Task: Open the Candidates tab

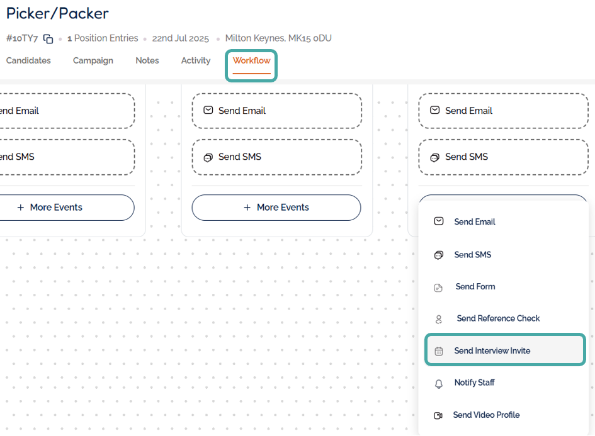Action: pyautogui.click(x=28, y=61)
